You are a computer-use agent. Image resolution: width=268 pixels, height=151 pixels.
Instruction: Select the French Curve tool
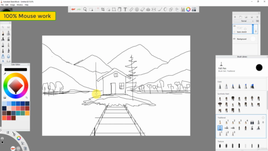(x=142, y=9)
